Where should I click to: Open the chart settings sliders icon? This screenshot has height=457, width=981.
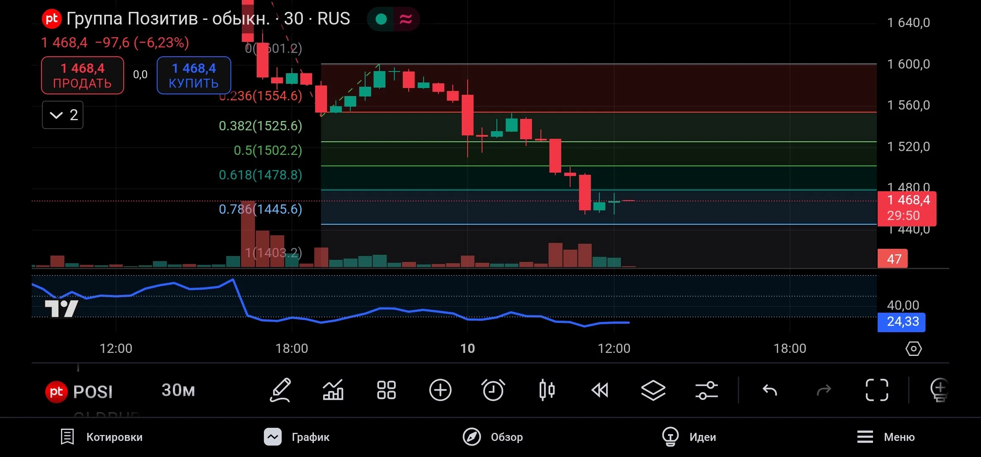point(707,390)
